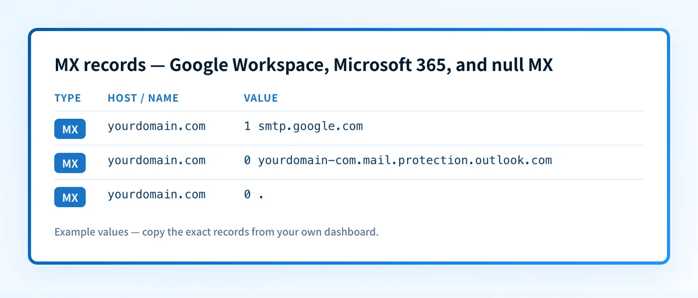Click yourdomain.com host in the Microsoft 365 row
The width and height of the screenshot is (698, 298).
pos(156,161)
